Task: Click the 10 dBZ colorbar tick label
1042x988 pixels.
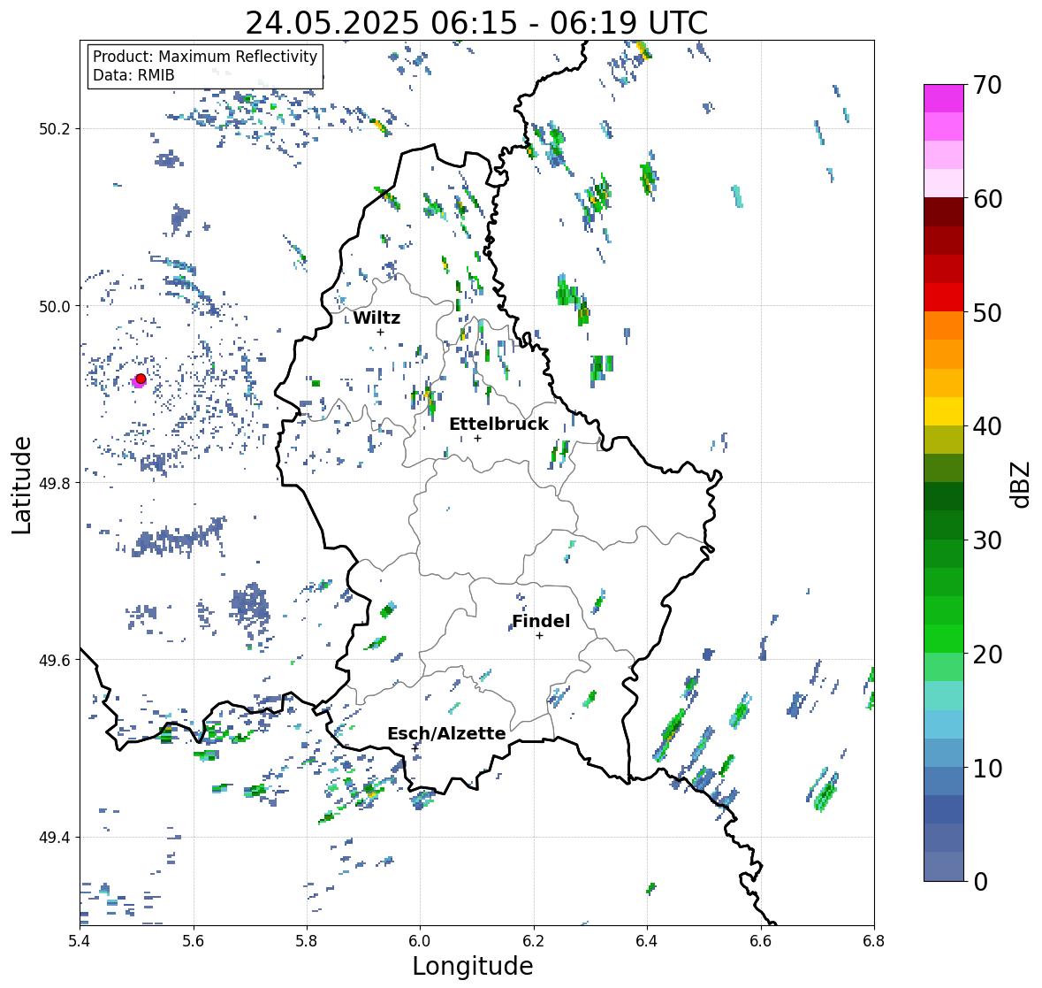Action: click(987, 769)
